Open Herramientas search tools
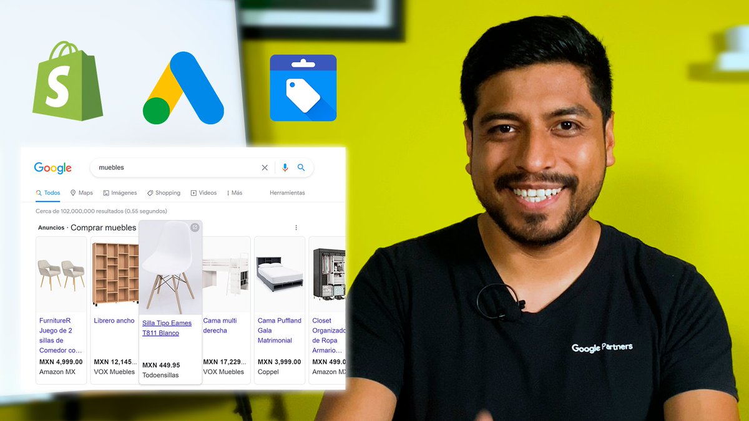The width and height of the screenshot is (749, 421). 287,193
